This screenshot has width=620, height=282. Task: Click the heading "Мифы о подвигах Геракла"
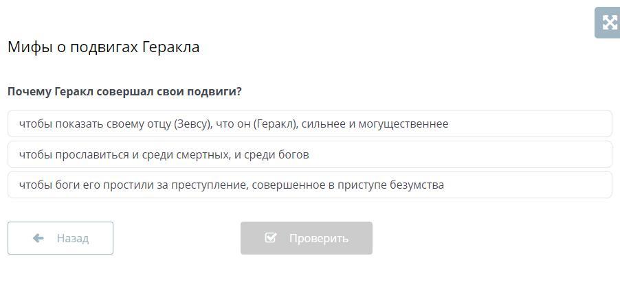click(x=103, y=47)
